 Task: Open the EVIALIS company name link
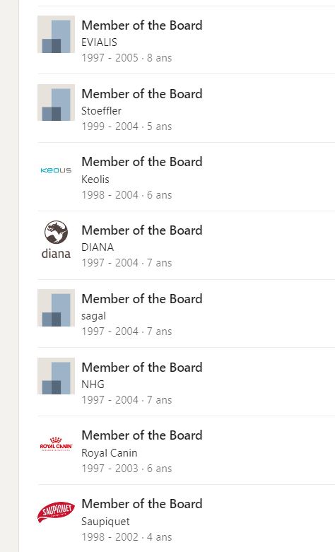(99, 42)
